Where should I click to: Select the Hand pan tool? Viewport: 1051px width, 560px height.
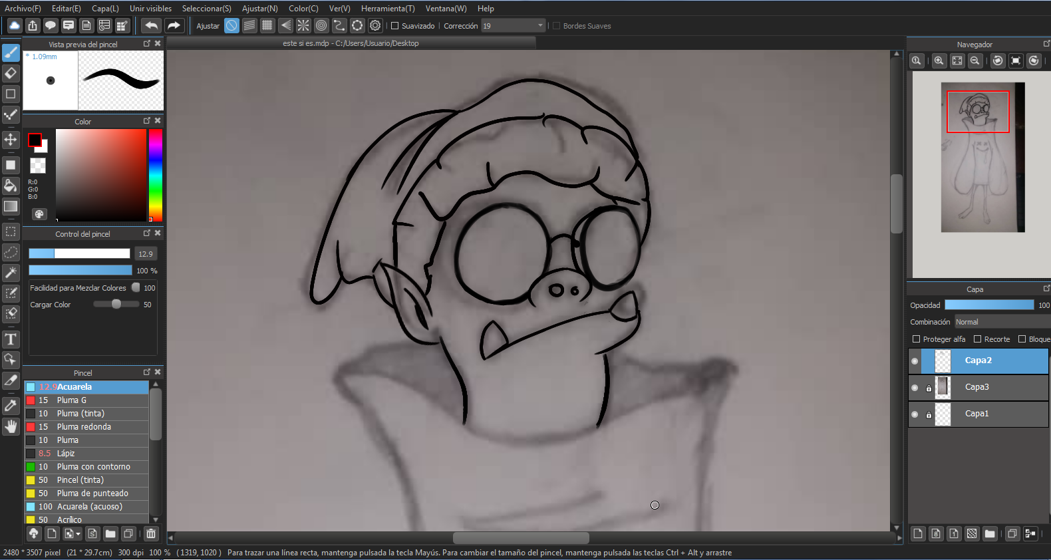pyautogui.click(x=11, y=426)
